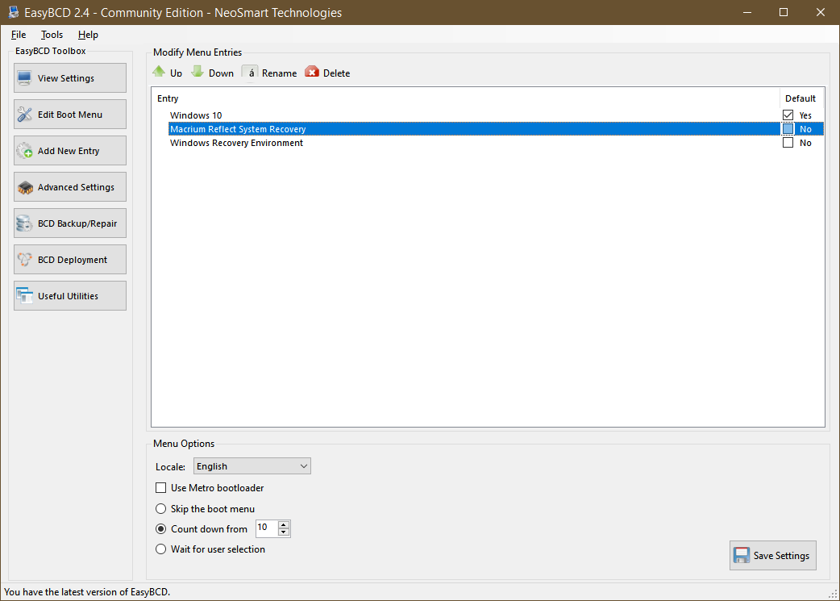Screen dimensions: 840x601
Task: Click the floppy disk Save icon
Action: (742, 556)
